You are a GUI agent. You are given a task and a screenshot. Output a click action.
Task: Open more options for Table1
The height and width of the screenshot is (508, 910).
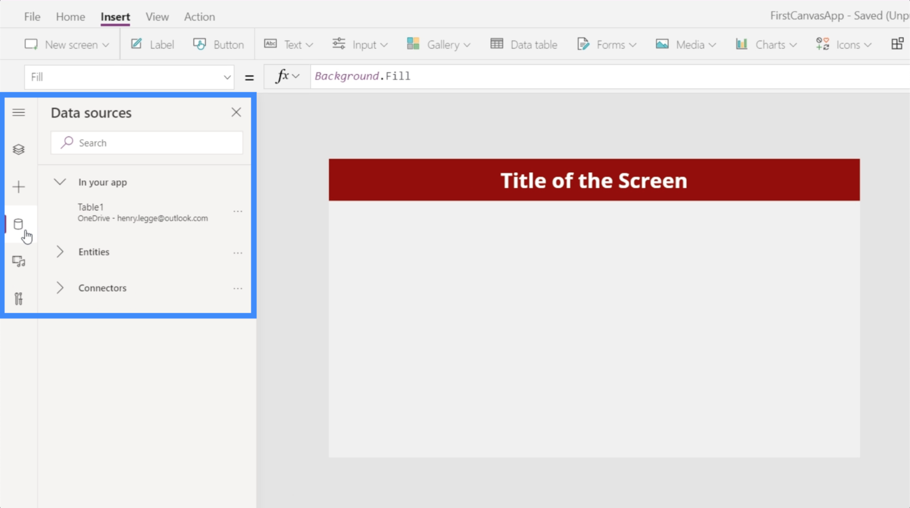point(238,212)
